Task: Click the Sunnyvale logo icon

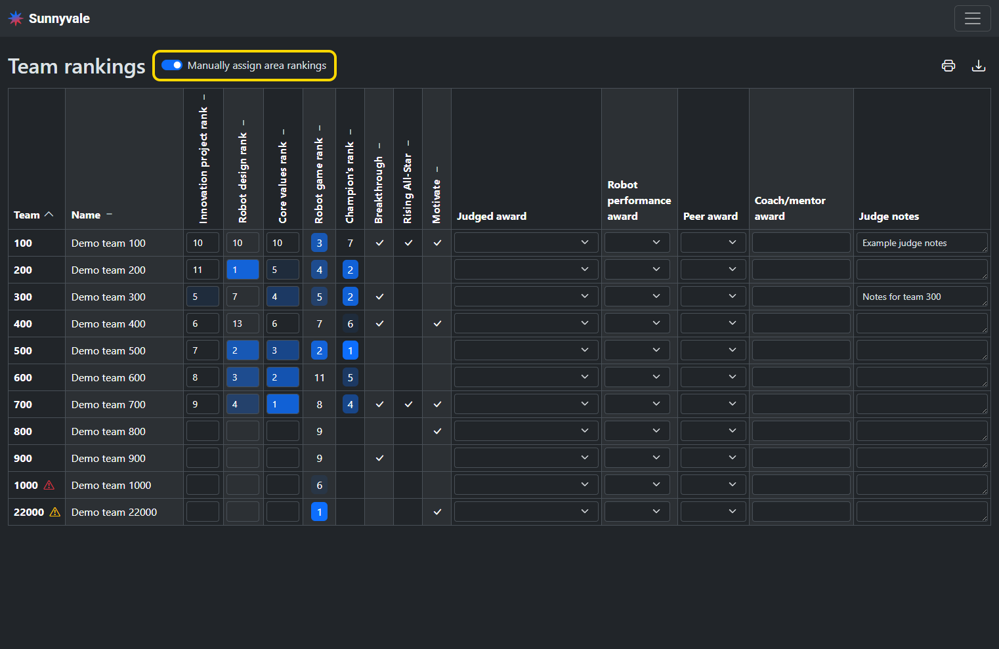Action: (16, 18)
